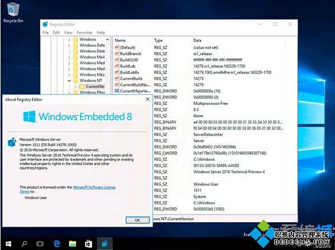The height and width of the screenshot is (250, 335).
Task: Minimize the Registry Editor window
Action: pos(261,24)
